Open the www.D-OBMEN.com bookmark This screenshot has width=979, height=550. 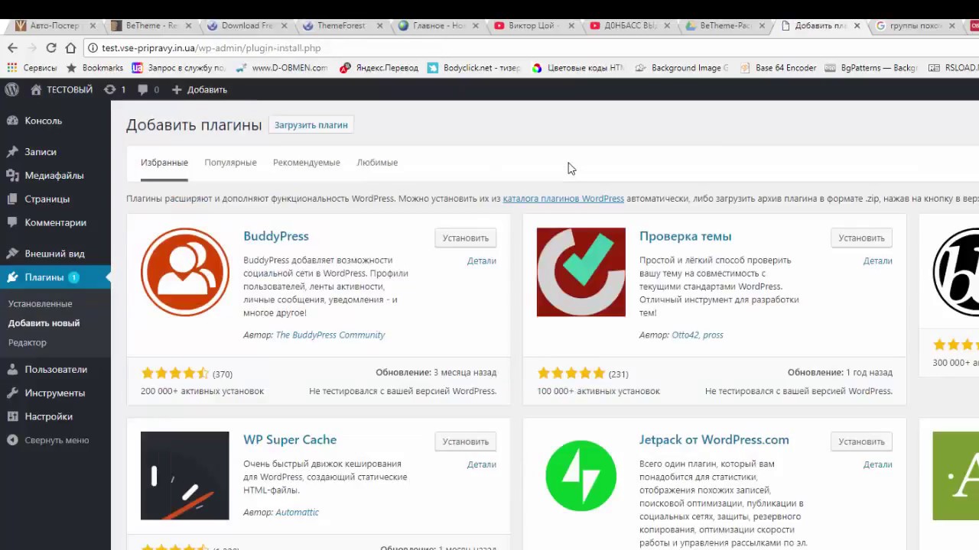(281, 67)
